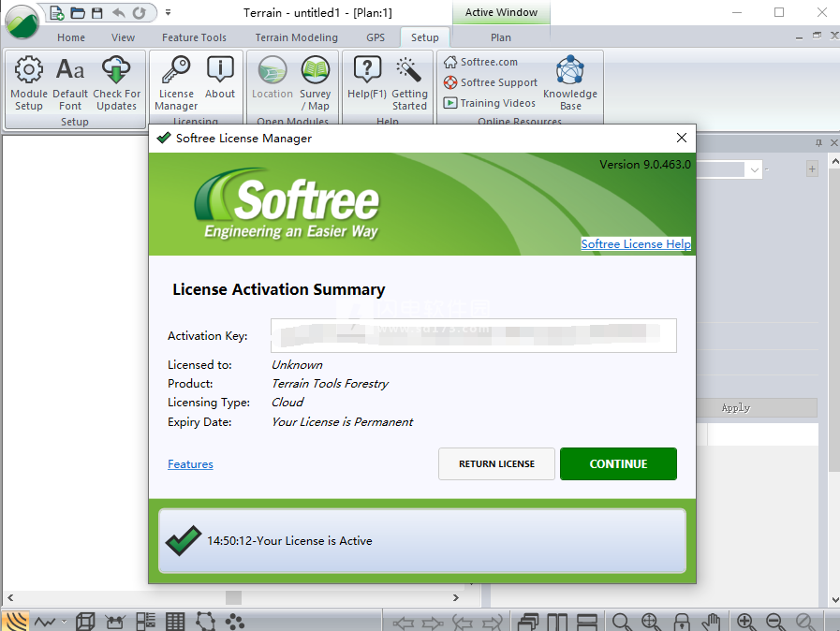Select the magnifier zoom window tool
The image size is (840, 631).
622,622
